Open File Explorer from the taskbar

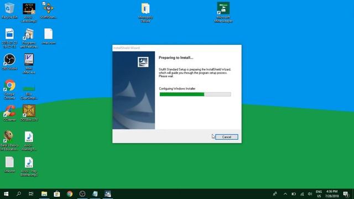click(x=44, y=194)
